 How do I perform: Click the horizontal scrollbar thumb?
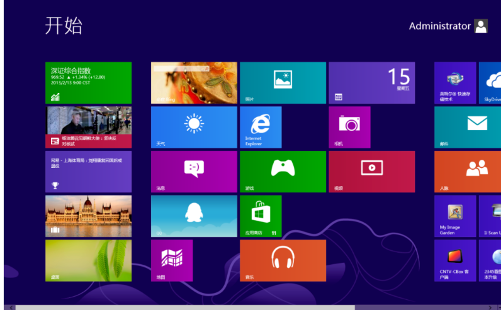point(185,307)
